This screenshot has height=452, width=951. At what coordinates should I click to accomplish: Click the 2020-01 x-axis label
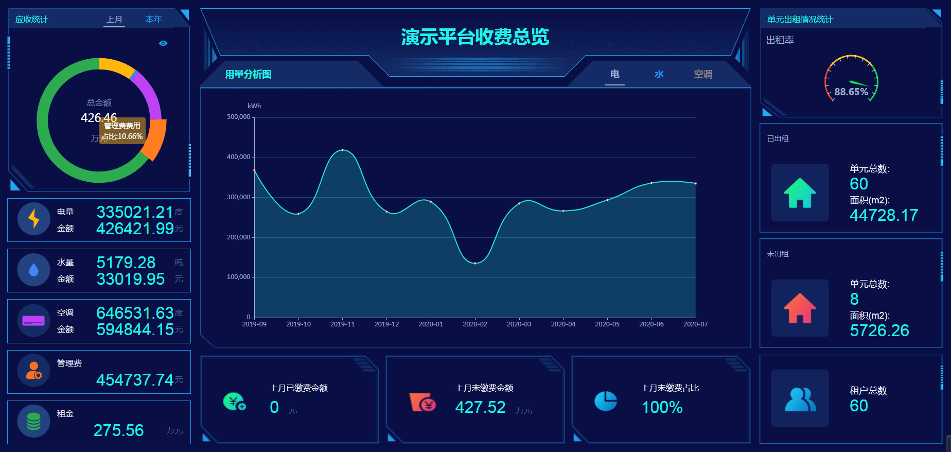pyautogui.click(x=431, y=324)
